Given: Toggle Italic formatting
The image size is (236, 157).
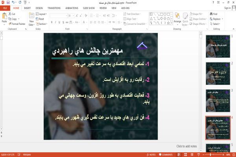Looking at the screenshot, I should click(55, 22).
